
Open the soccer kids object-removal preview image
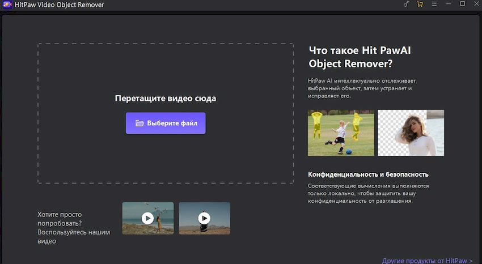341,133
